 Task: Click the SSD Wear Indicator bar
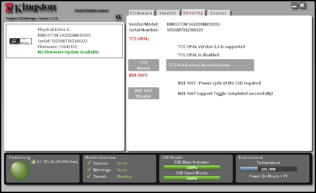[x=192, y=167]
